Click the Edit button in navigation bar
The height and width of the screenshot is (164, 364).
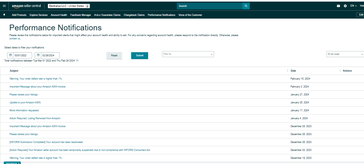360,15
